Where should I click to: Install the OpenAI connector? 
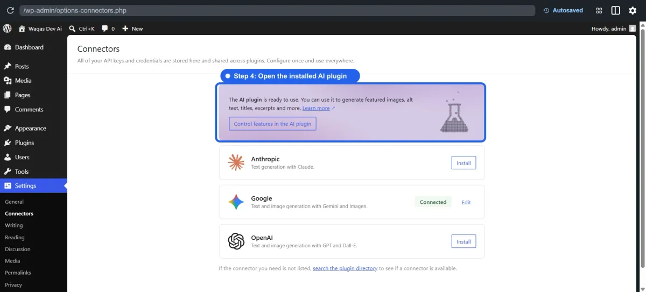tap(464, 241)
